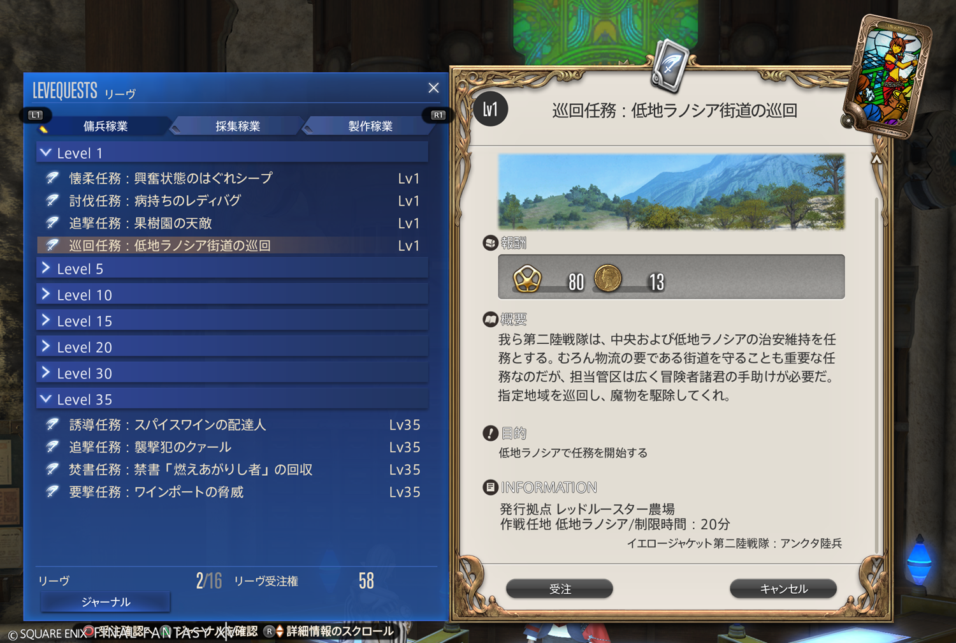Click the feather icon beside 要撃任務 leve
Viewport: 956px width, 643px height.
click(52, 491)
